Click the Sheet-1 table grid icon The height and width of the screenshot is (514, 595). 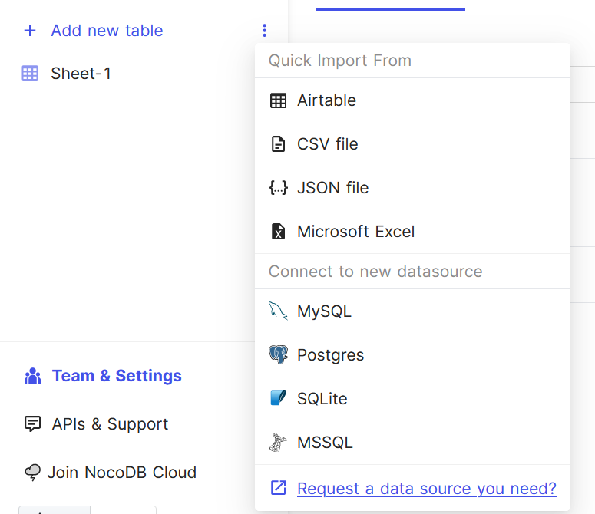click(x=30, y=74)
